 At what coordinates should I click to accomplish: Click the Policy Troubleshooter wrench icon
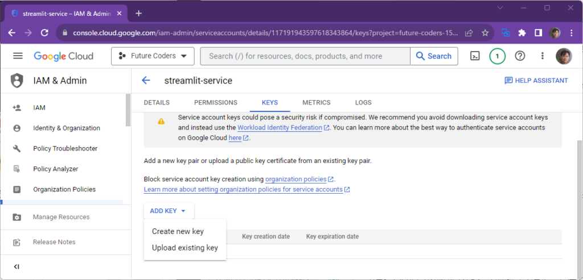[x=17, y=149]
